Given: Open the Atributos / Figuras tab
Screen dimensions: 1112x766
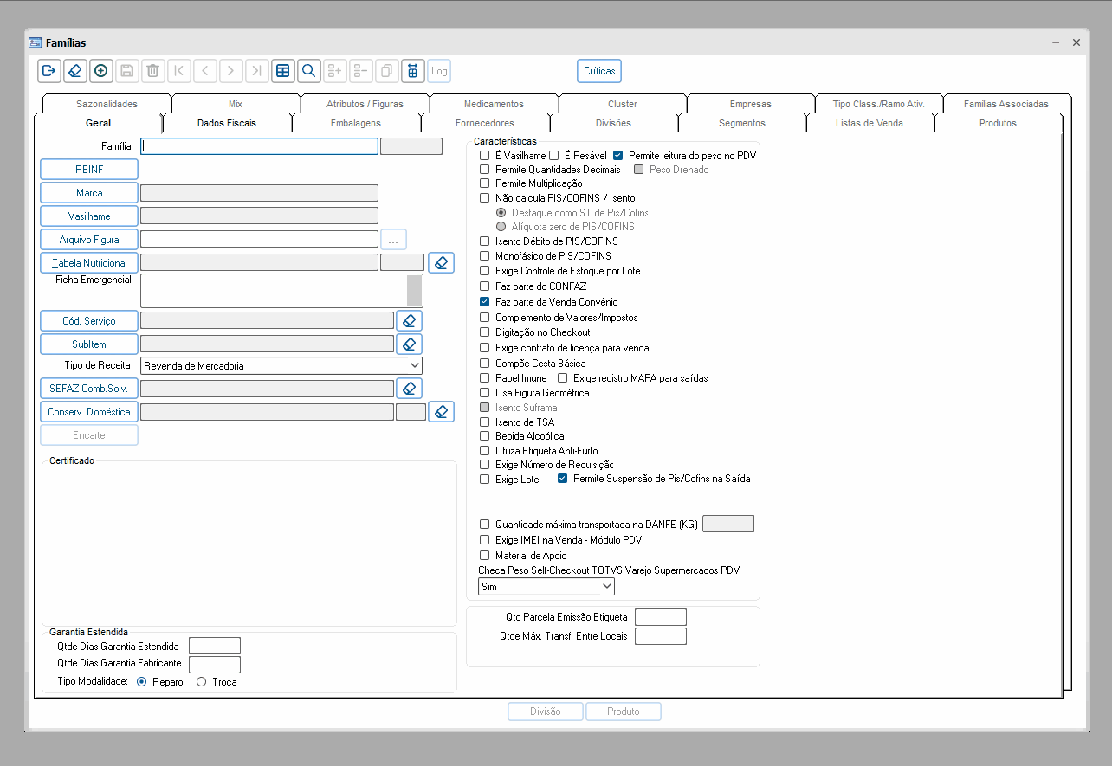Looking at the screenshot, I should pyautogui.click(x=365, y=104).
